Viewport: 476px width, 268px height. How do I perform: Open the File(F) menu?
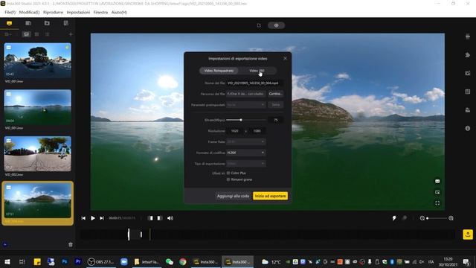point(10,13)
